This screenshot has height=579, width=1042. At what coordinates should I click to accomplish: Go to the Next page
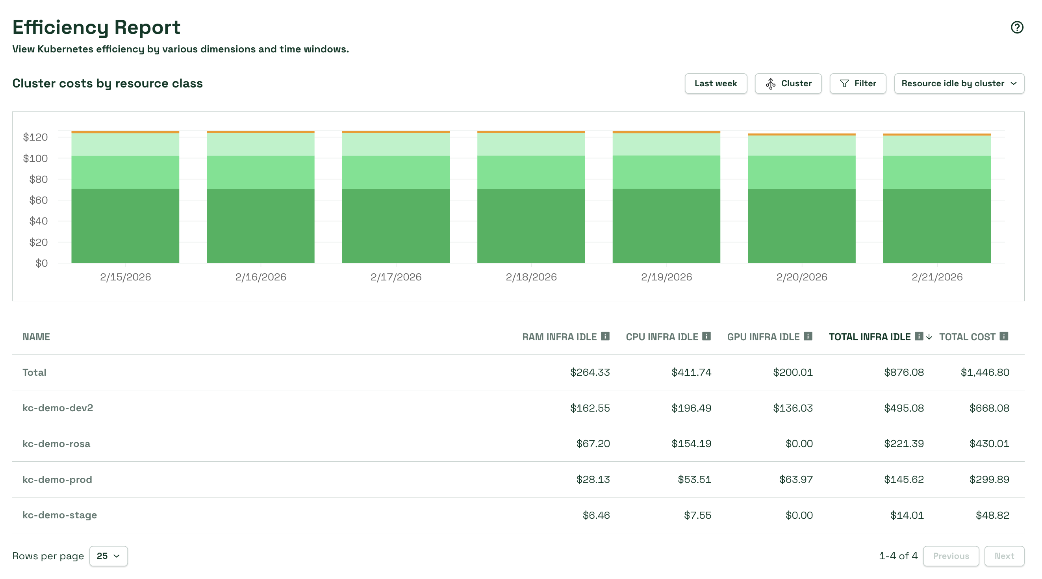pyautogui.click(x=1004, y=556)
